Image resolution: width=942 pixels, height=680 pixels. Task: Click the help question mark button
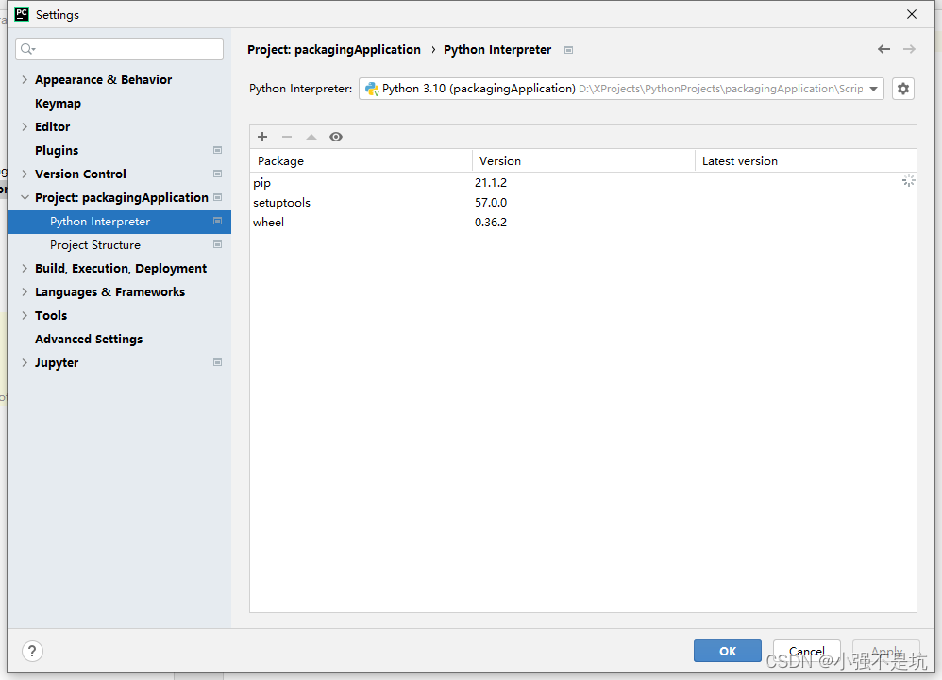tap(32, 651)
